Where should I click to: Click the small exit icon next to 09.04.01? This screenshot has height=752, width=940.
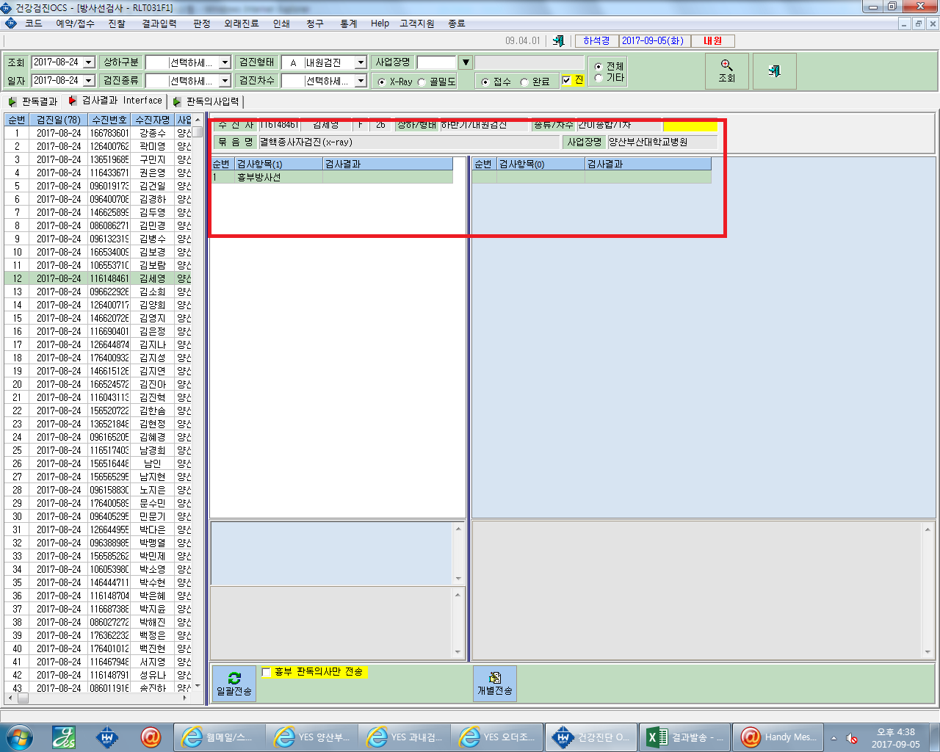[x=558, y=41]
